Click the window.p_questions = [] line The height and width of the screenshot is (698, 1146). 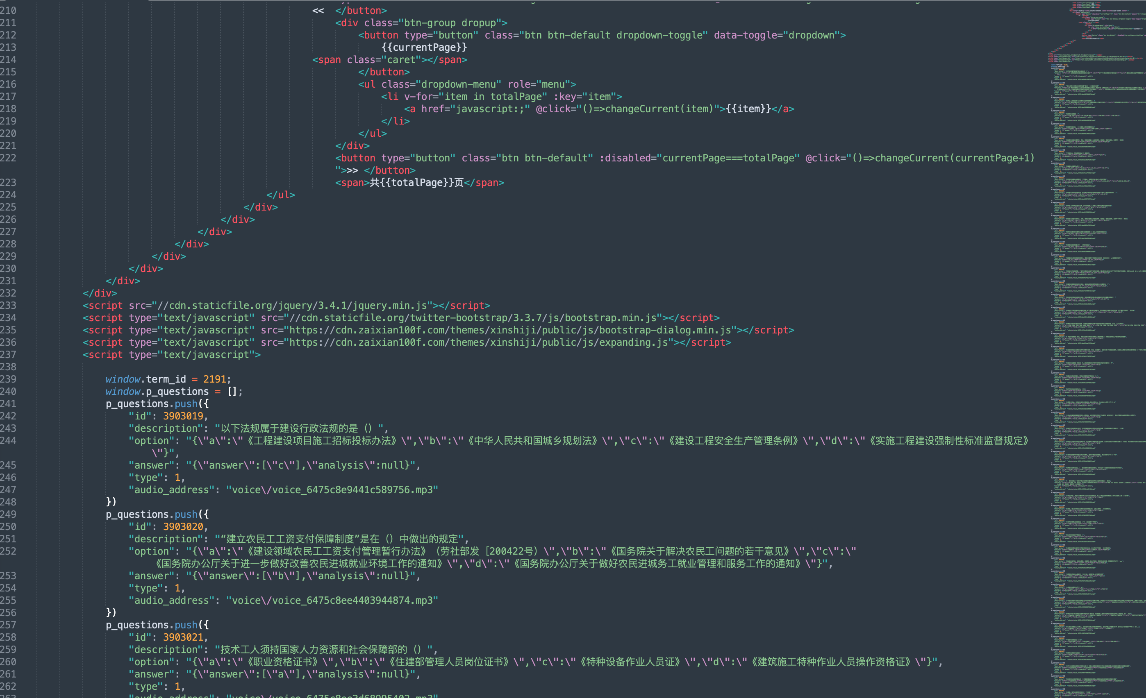(x=174, y=391)
